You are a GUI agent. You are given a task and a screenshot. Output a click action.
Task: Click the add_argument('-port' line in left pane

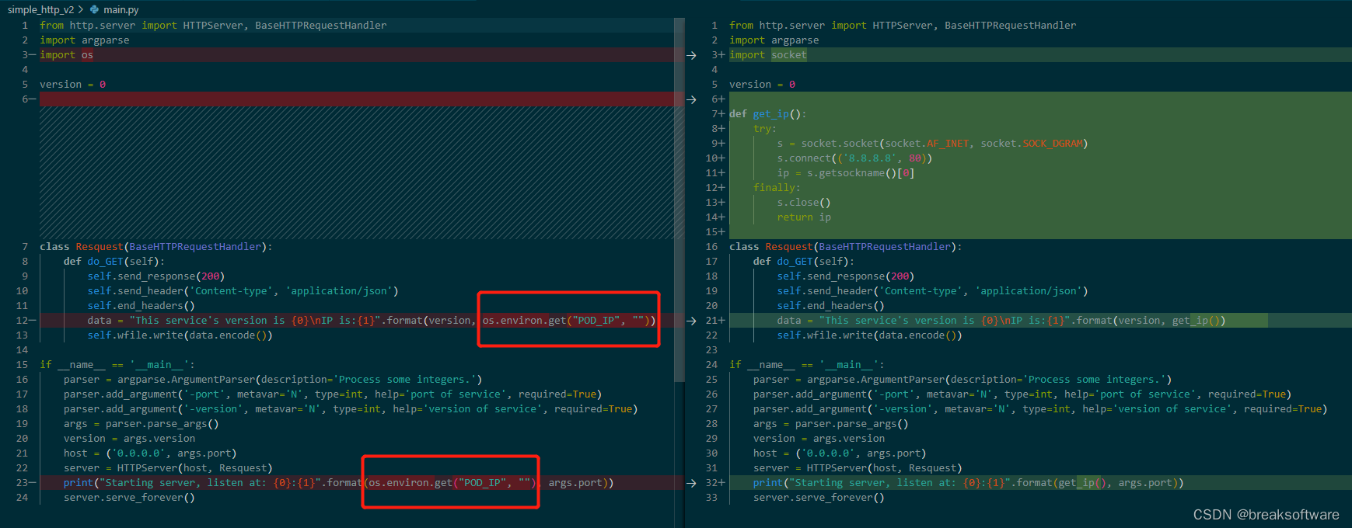click(333, 394)
